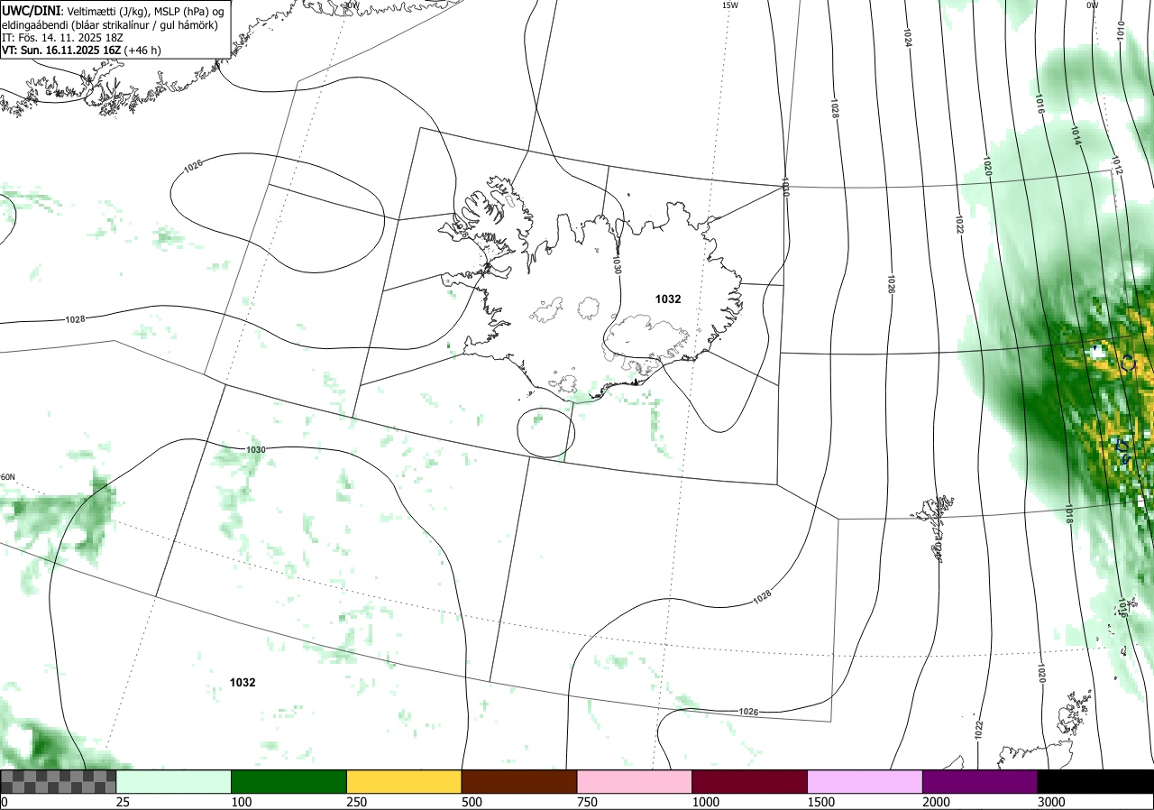Click the legend value '1500'
This screenshot has height=810, width=1154.
[821, 802]
